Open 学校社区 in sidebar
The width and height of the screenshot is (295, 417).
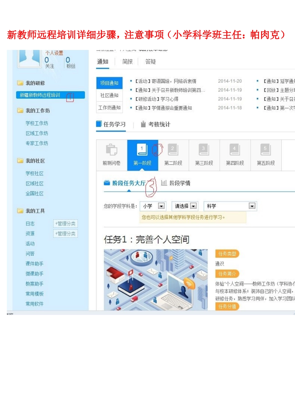coord(34,173)
